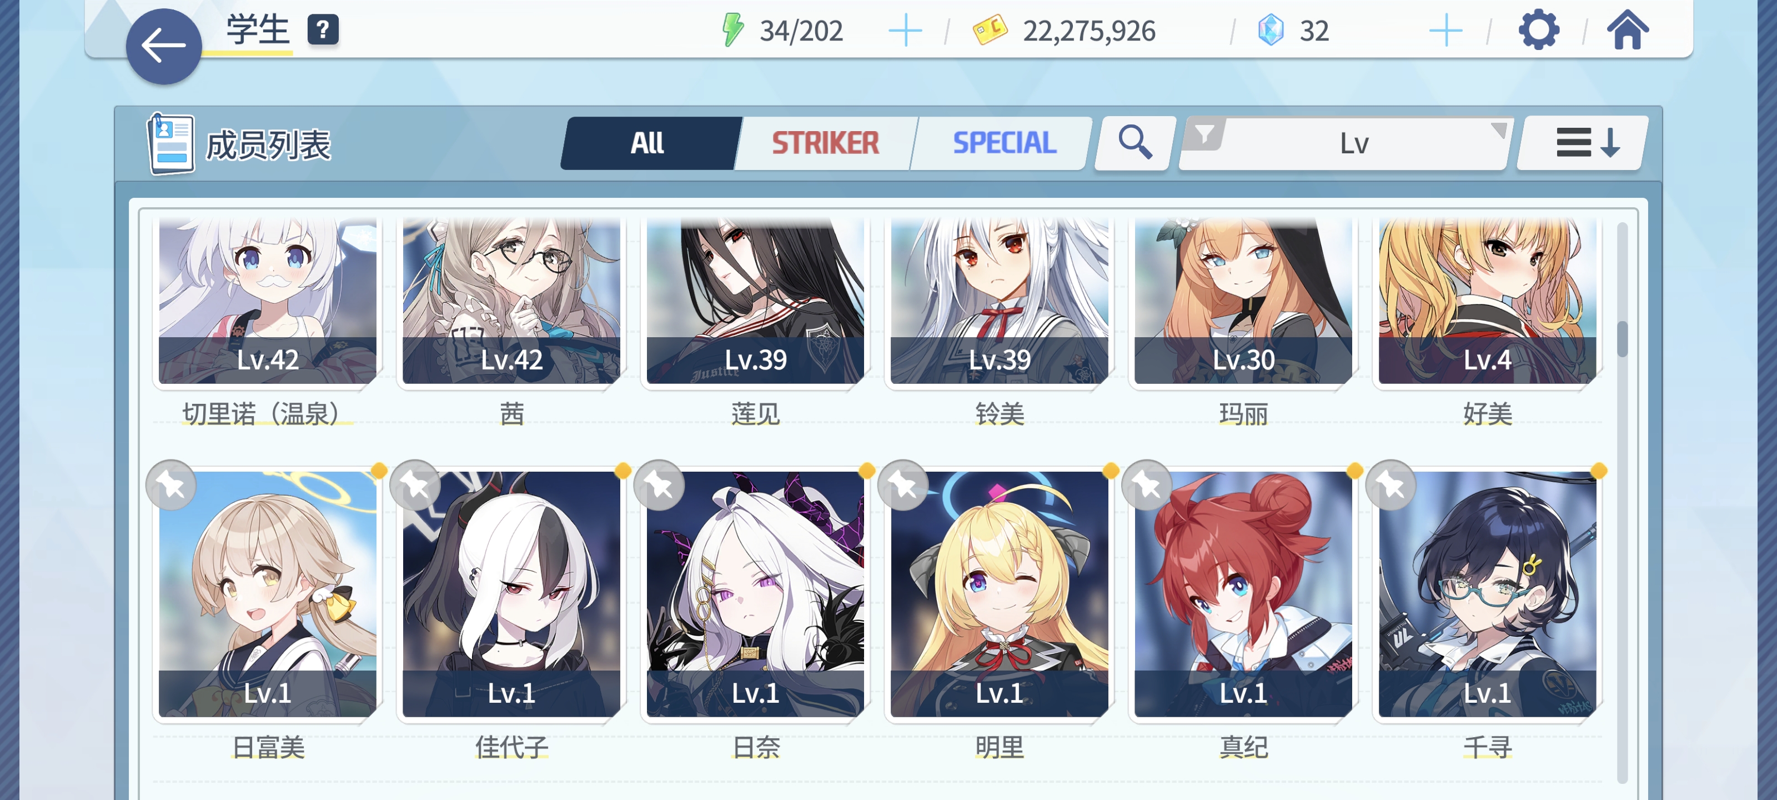Toggle pin on 明里 card
1777x800 pixels.
coord(903,485)
